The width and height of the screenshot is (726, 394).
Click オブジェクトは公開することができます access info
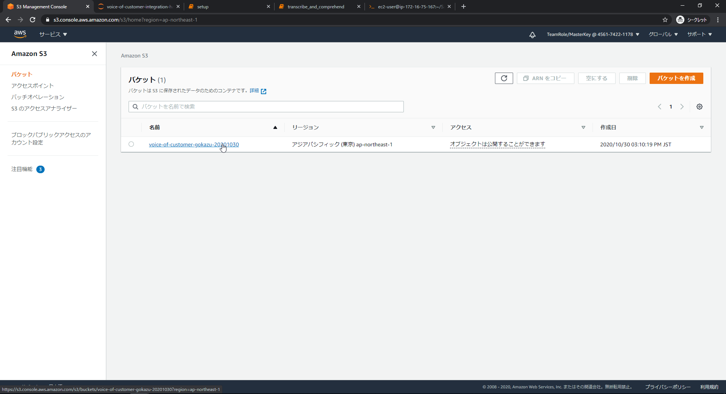pos(497,144)
